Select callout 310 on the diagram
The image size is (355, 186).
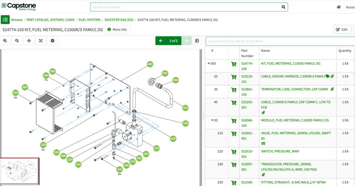(x=120, y=170)
